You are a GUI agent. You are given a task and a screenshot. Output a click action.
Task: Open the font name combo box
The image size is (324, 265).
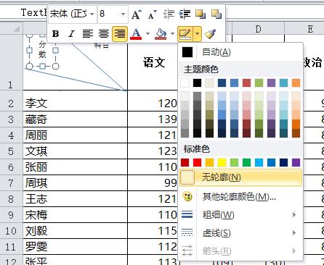72,14
